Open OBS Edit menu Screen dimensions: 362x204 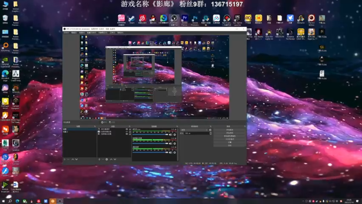click(74, 33)
